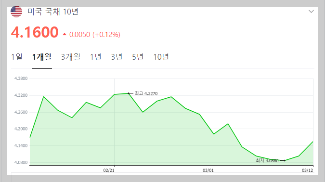Expand the chevron next to 미국 국채 10년
325x182 pixels.
311,12
